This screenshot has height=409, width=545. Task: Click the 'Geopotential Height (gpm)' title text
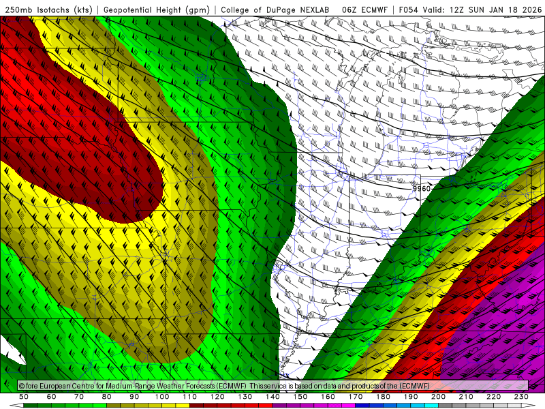[157, 10]
